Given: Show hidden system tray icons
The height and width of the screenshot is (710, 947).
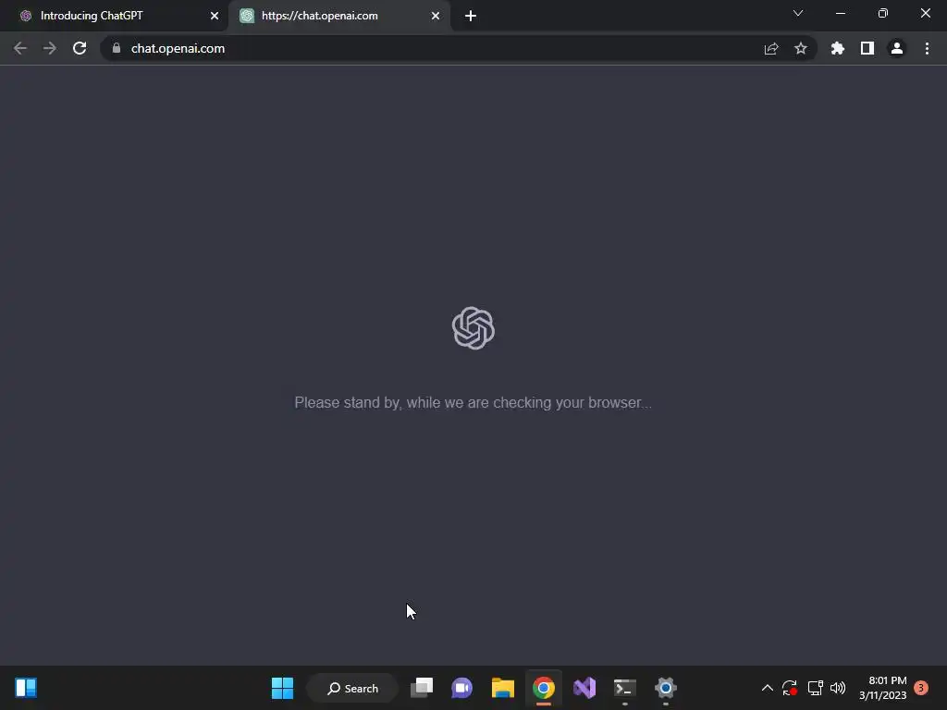Looking at the screenshot, I should pos(767,688).
